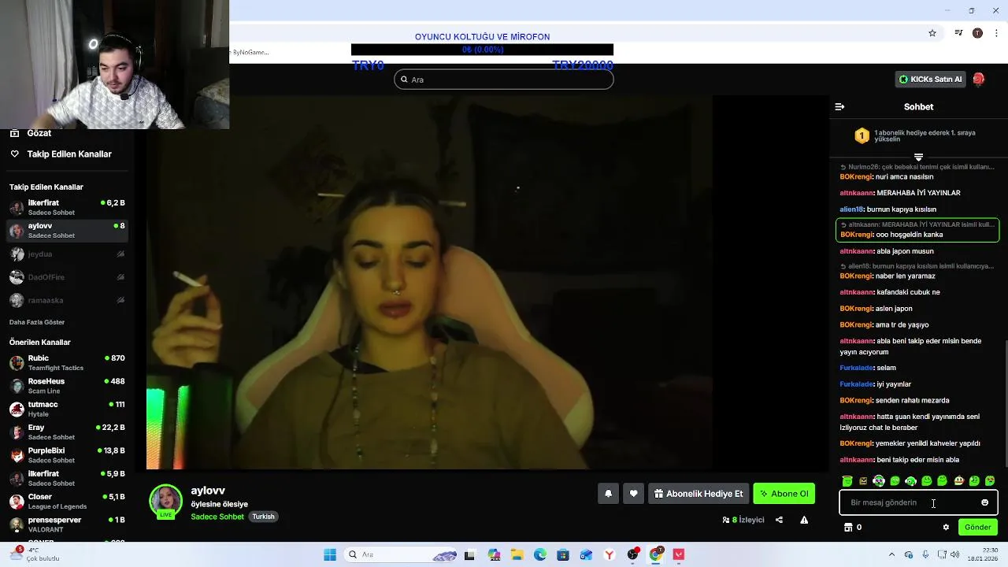
Task: Open offline channel DadOfFire
Action: click(x=67, y=277)
